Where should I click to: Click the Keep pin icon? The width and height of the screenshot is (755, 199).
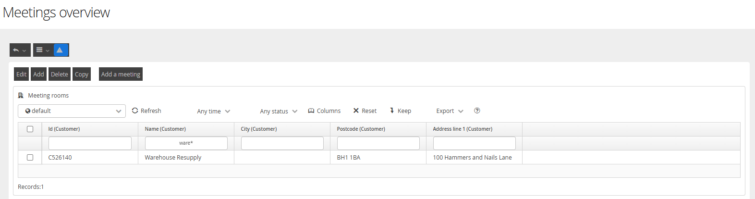point(392,111)
